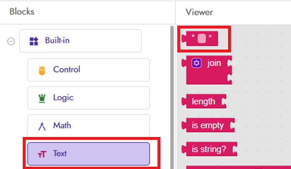Pick the join text block
The width and height of the screenshot is (291, 169).
(214, 63)
